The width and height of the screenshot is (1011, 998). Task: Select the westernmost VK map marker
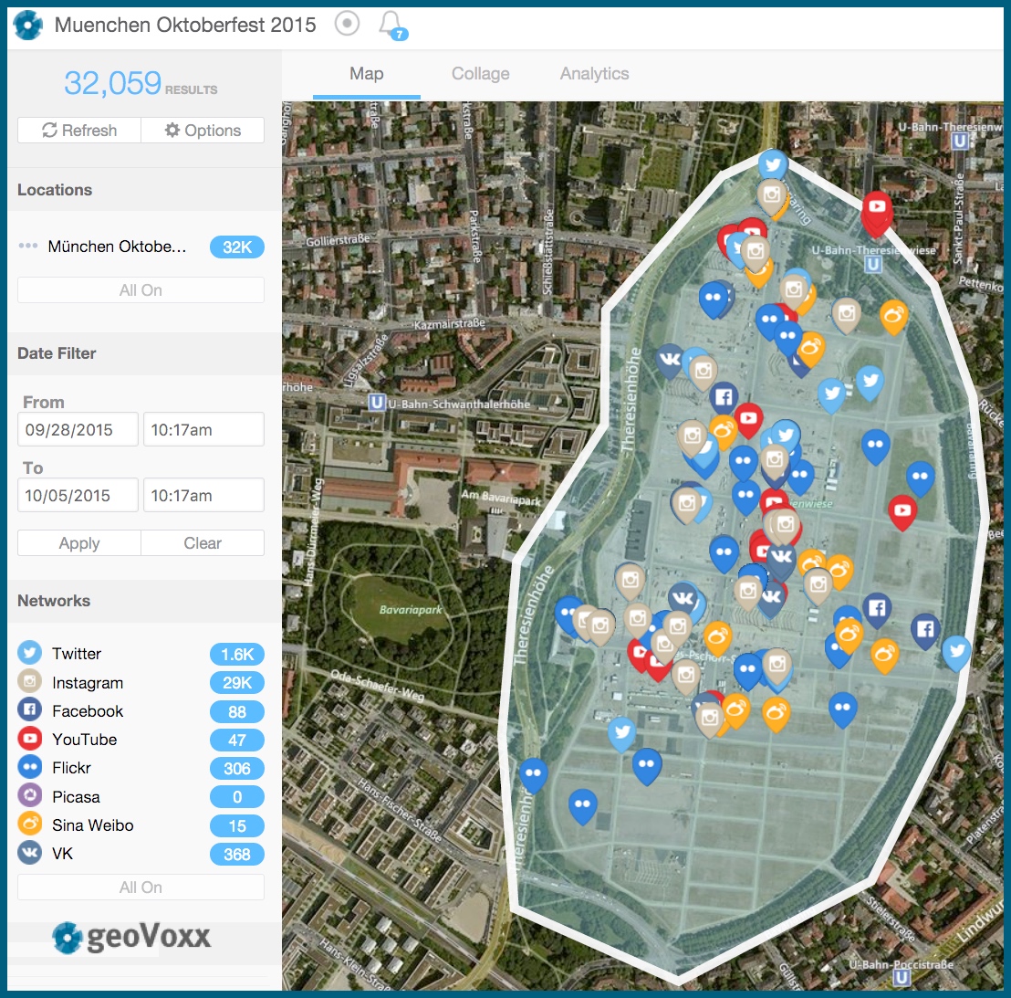671,360
